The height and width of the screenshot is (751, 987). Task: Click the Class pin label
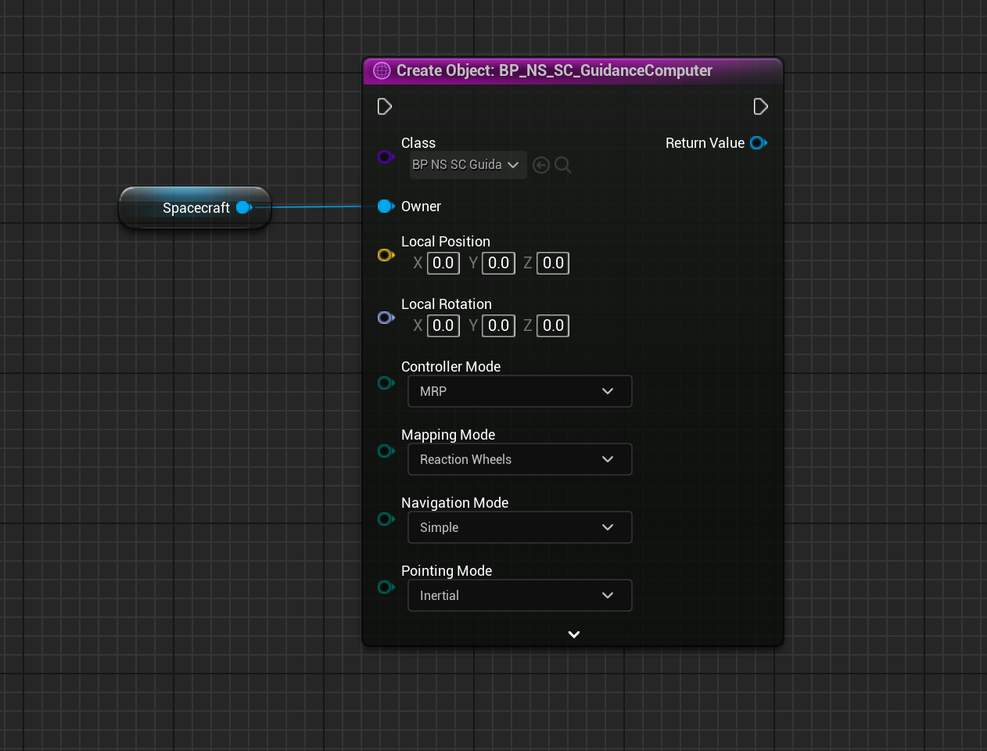418,143
